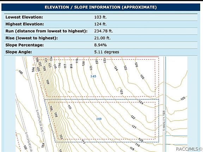Click the Elevation / Slope Information header

100,7
